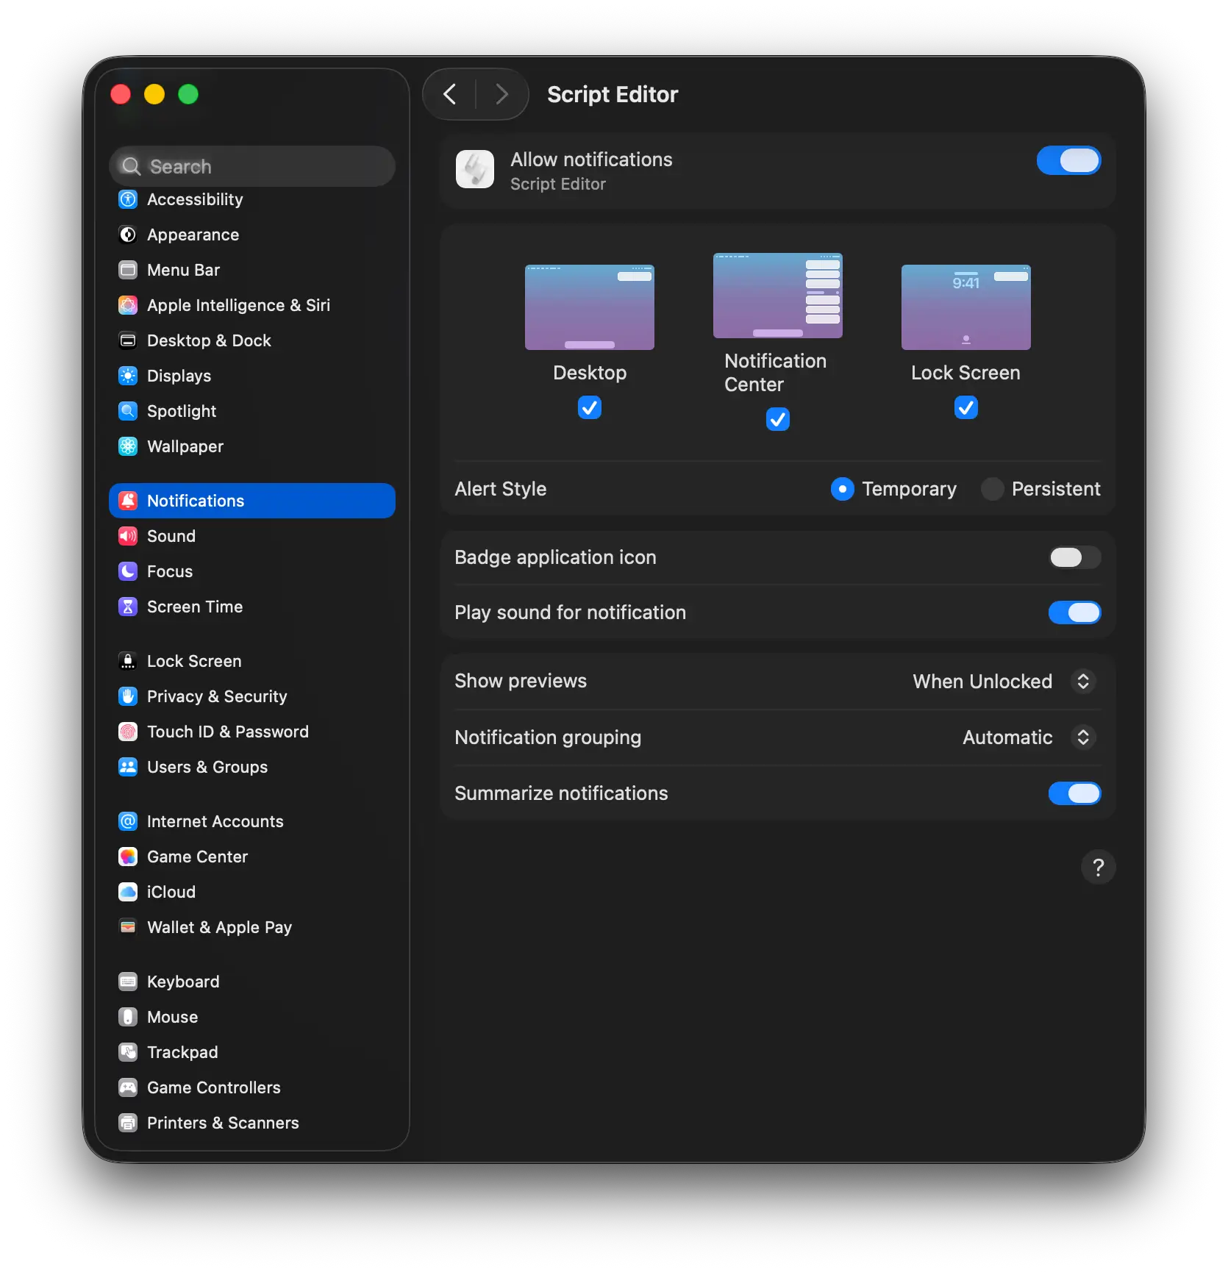
Task: Enable Badge application icon toggle
Action: pos(1074,557)
